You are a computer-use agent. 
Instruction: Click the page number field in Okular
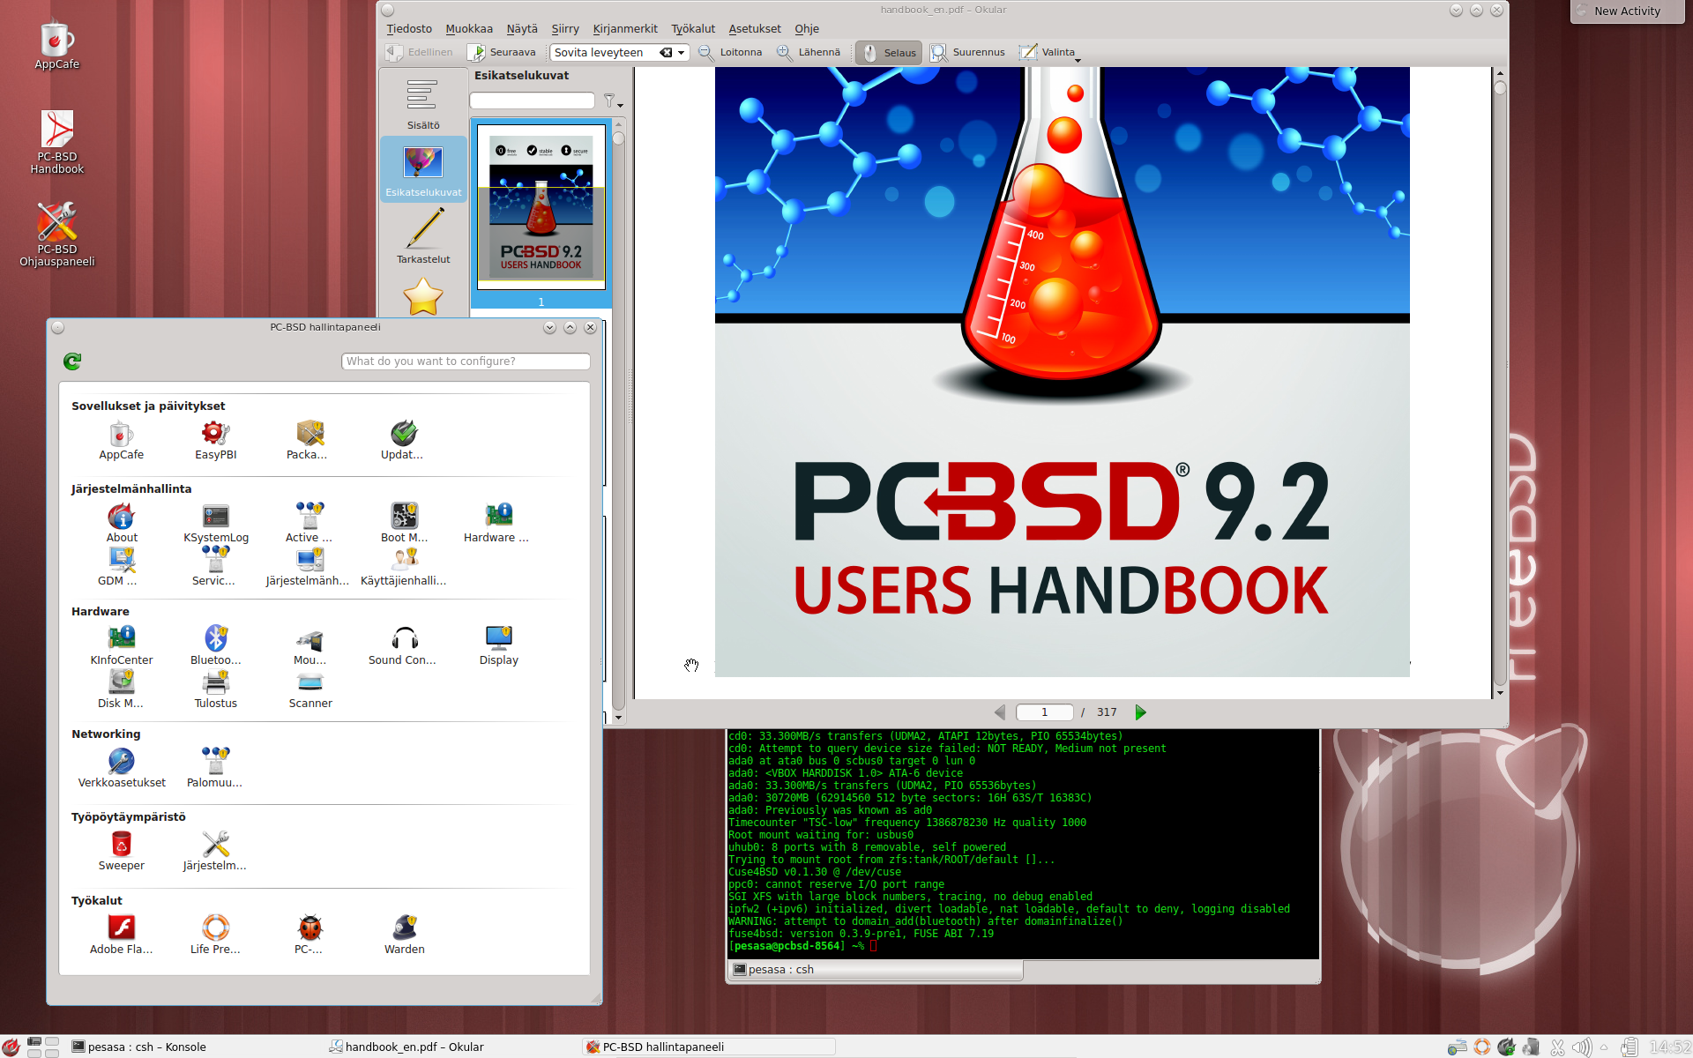pyautogui.click(x=1044, y=712)
